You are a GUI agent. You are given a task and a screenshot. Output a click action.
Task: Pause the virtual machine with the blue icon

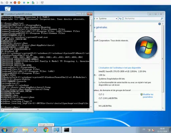24,3
